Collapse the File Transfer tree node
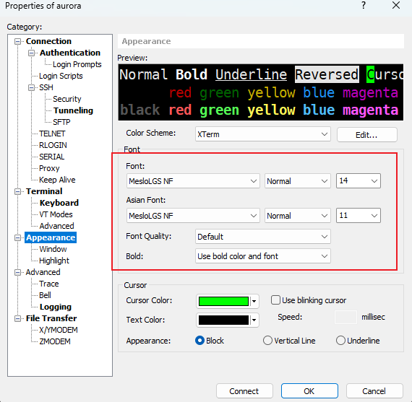This screenshot has height=402, width=412. pyautogui.click(x=17, y=318)
